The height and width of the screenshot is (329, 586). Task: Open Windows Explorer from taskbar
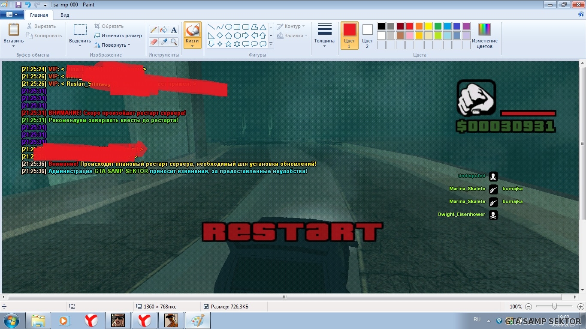coord(38,320)
